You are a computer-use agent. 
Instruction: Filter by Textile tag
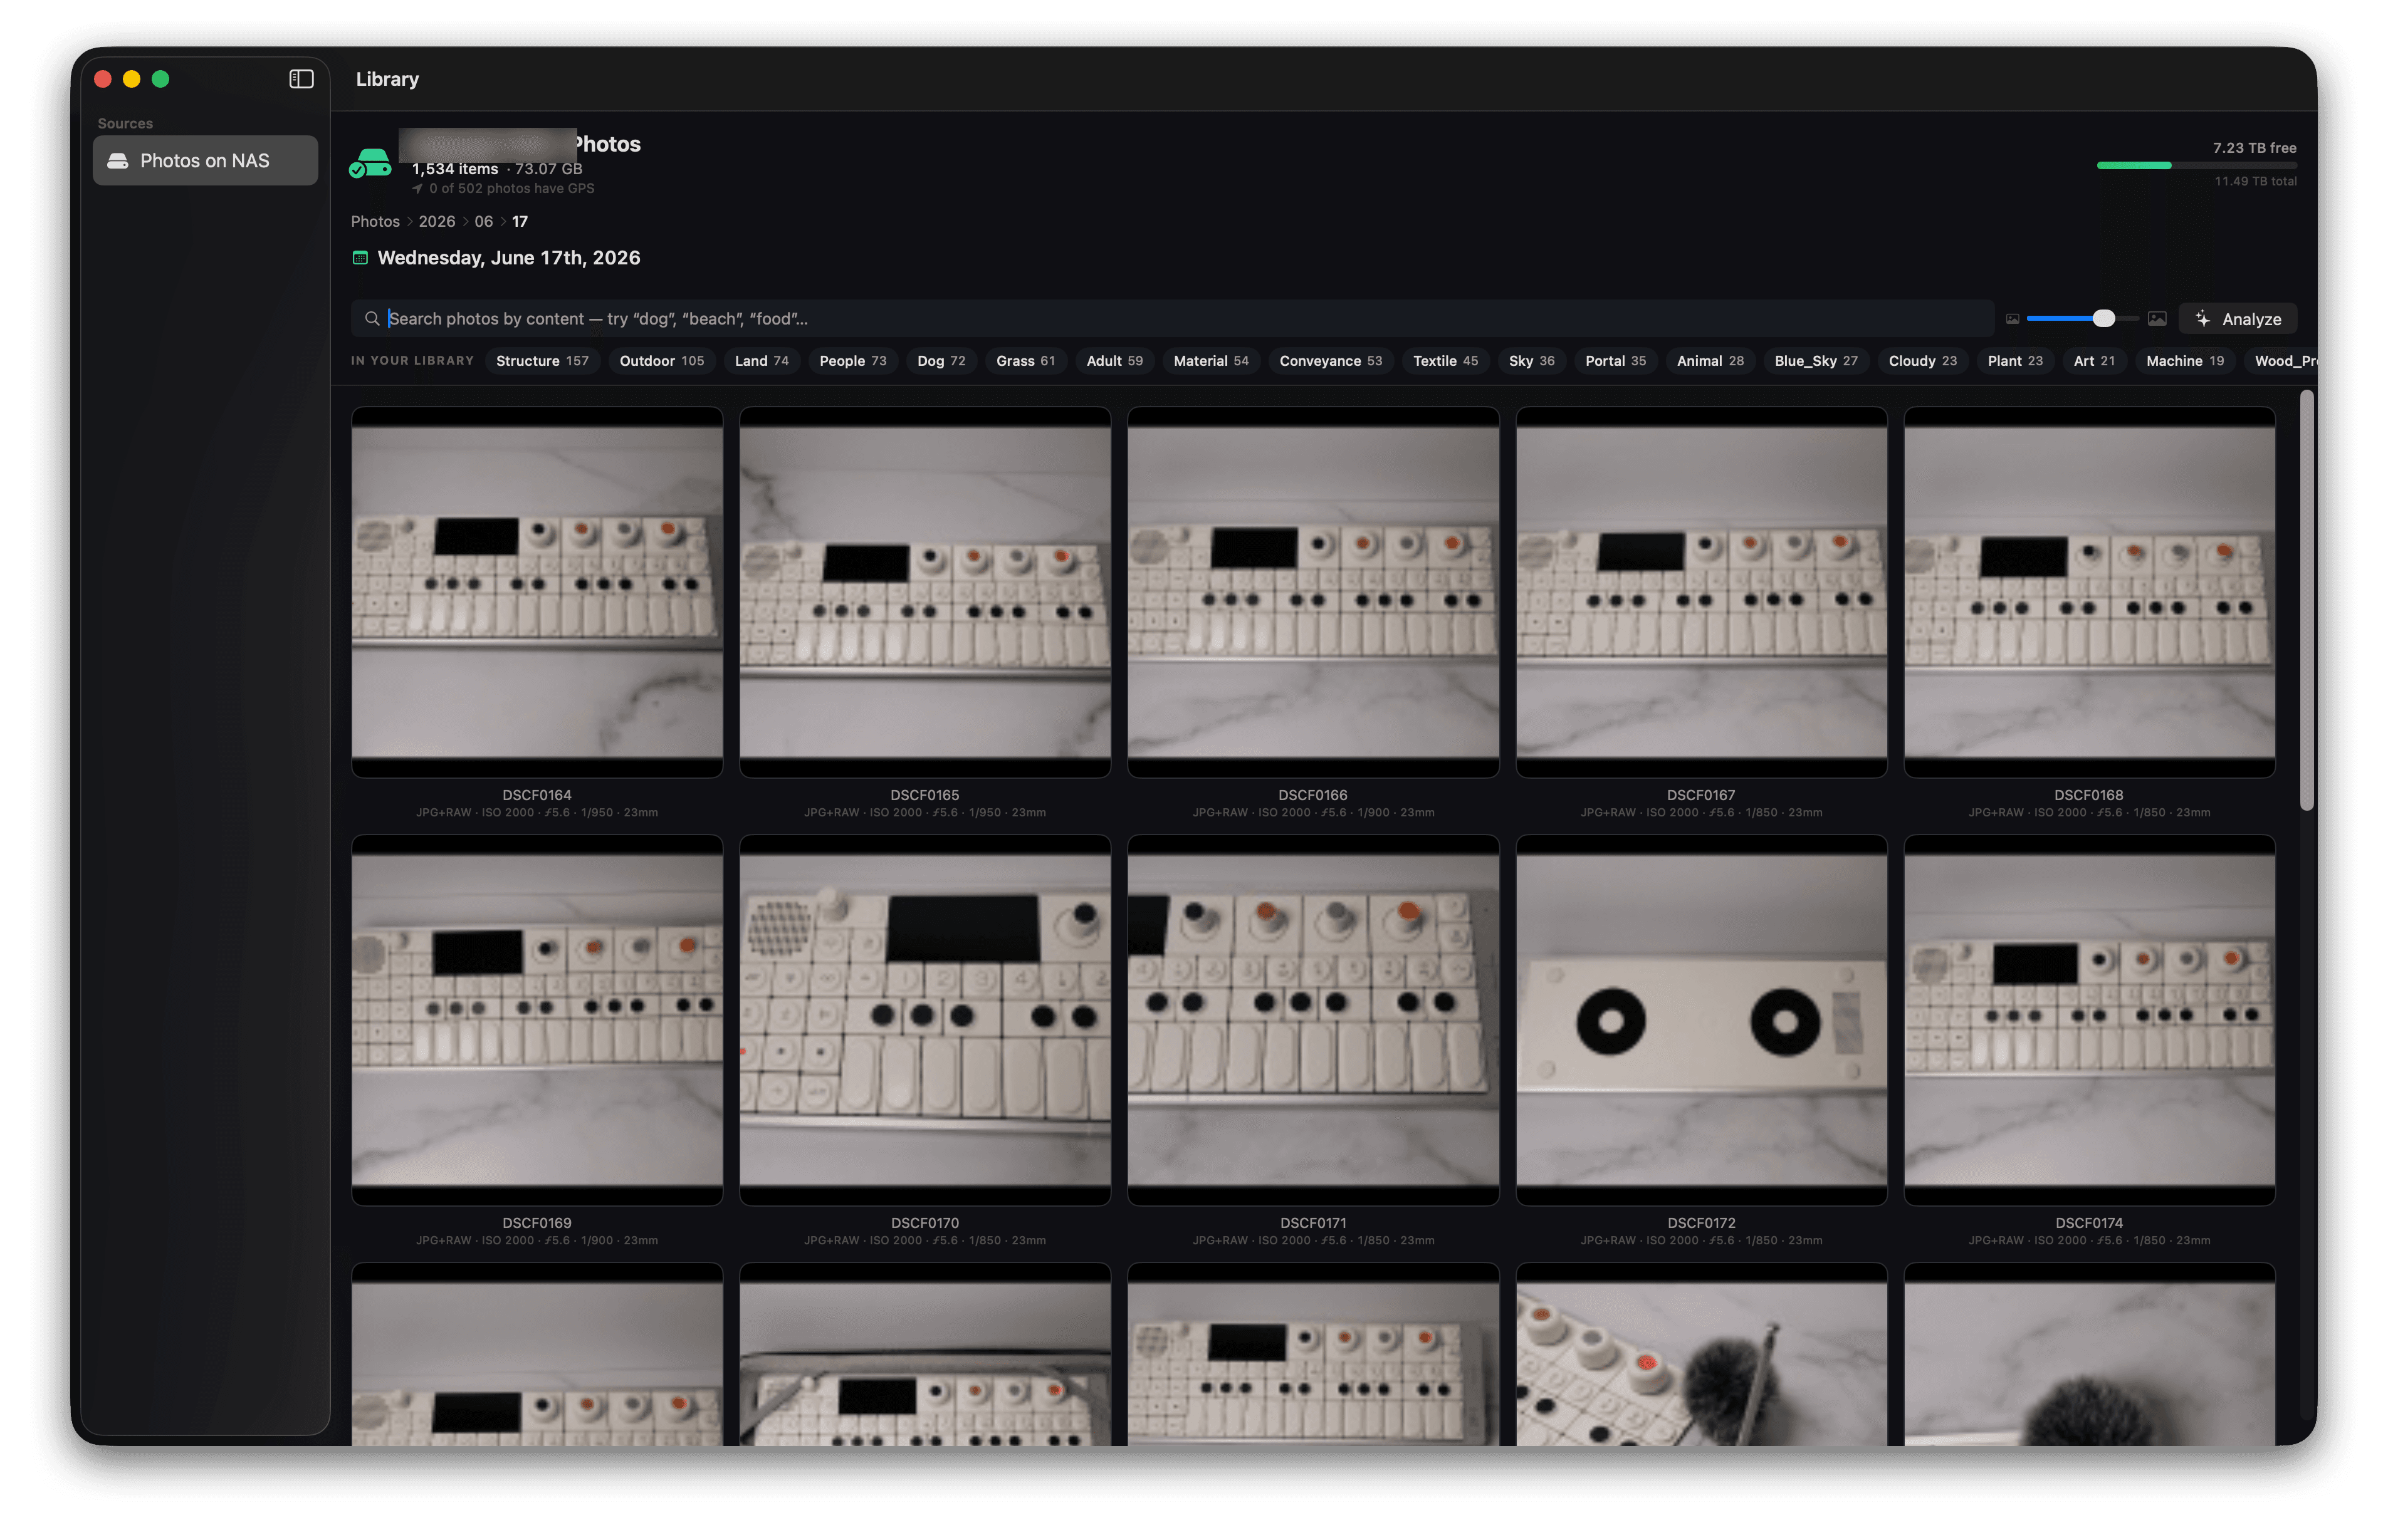(1445, 361)
